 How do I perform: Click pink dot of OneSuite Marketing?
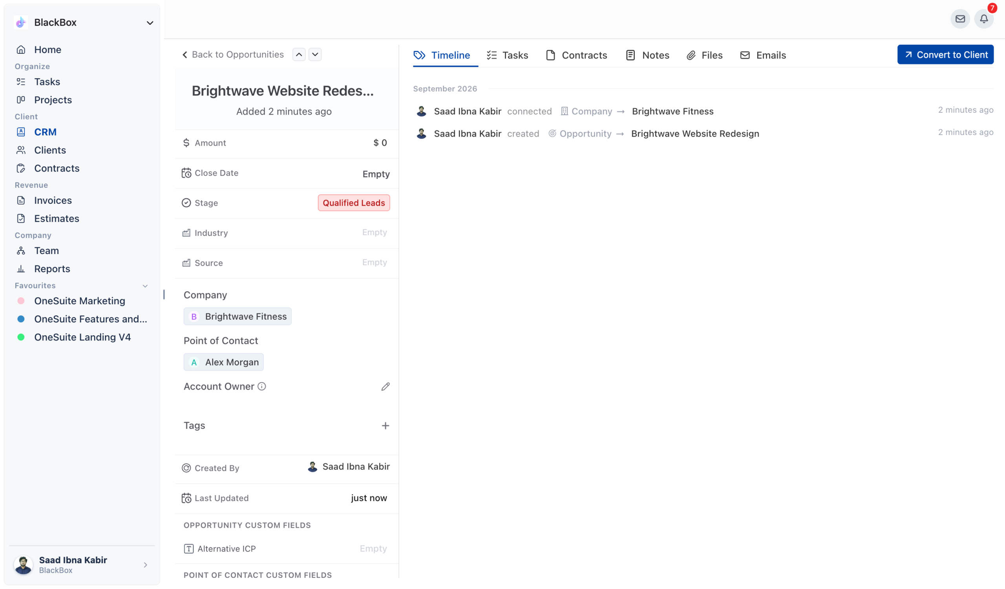pyautogui.click(x=21, y=301)
